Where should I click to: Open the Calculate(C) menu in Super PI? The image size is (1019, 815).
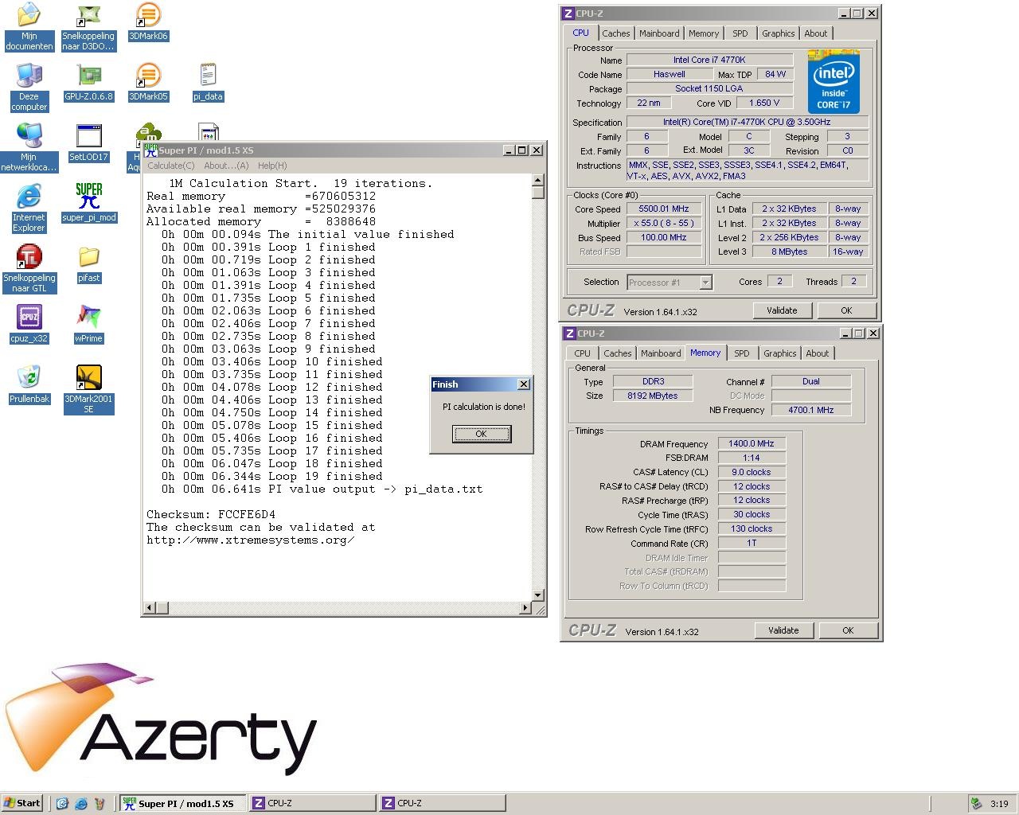click(171, 166)
